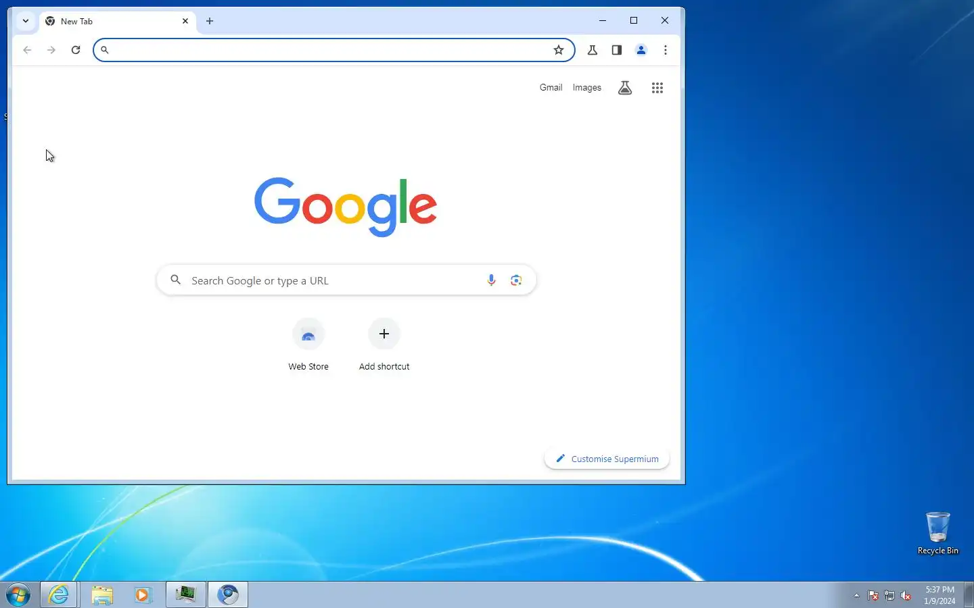Screen dimensions: 974x608
Task: Click the forward navigation arrow
Action: [x=51, y=50]
